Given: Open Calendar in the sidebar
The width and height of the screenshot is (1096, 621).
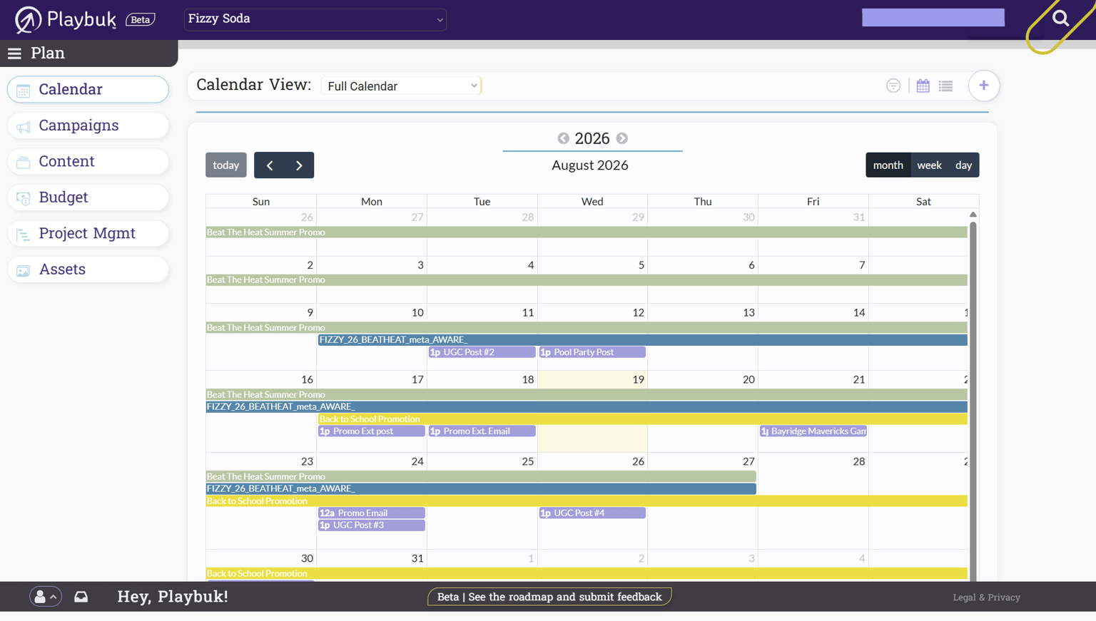Looking at the screenshot, I should 88,89.
